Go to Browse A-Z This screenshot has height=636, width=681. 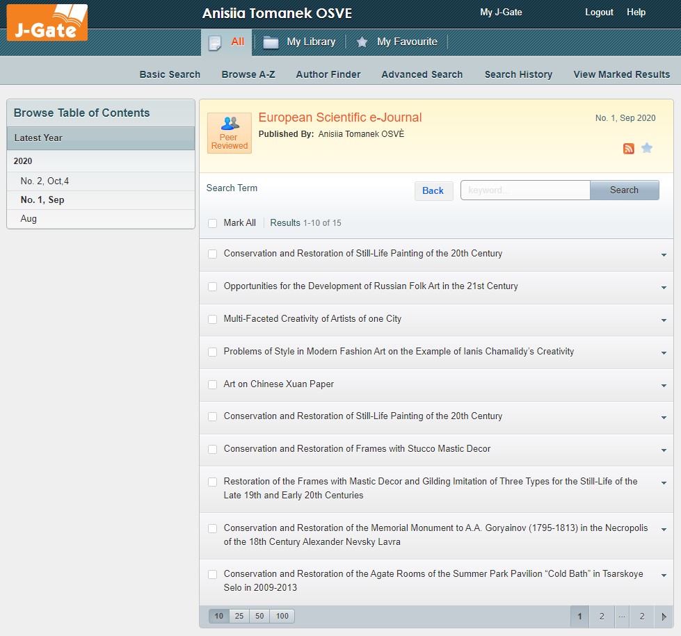pos(248,74)
